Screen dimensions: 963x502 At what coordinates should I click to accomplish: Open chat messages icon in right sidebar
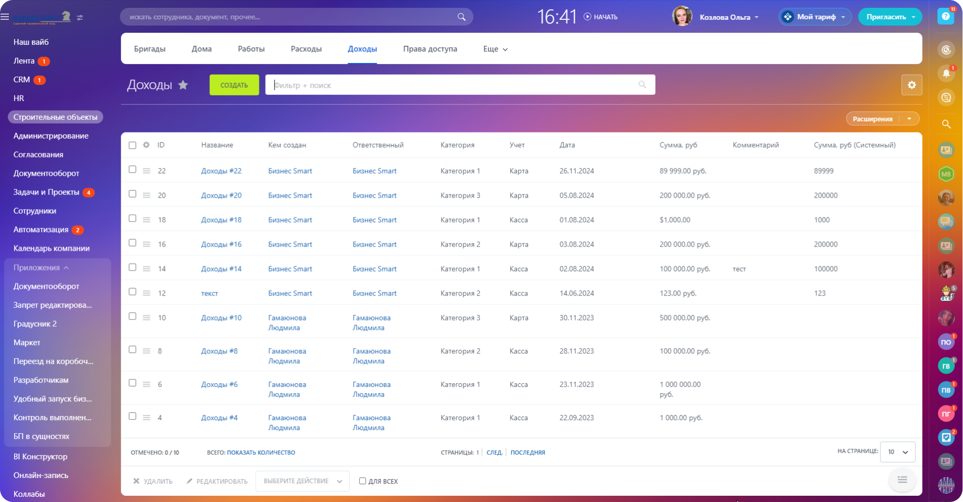[x=946, y=97]
